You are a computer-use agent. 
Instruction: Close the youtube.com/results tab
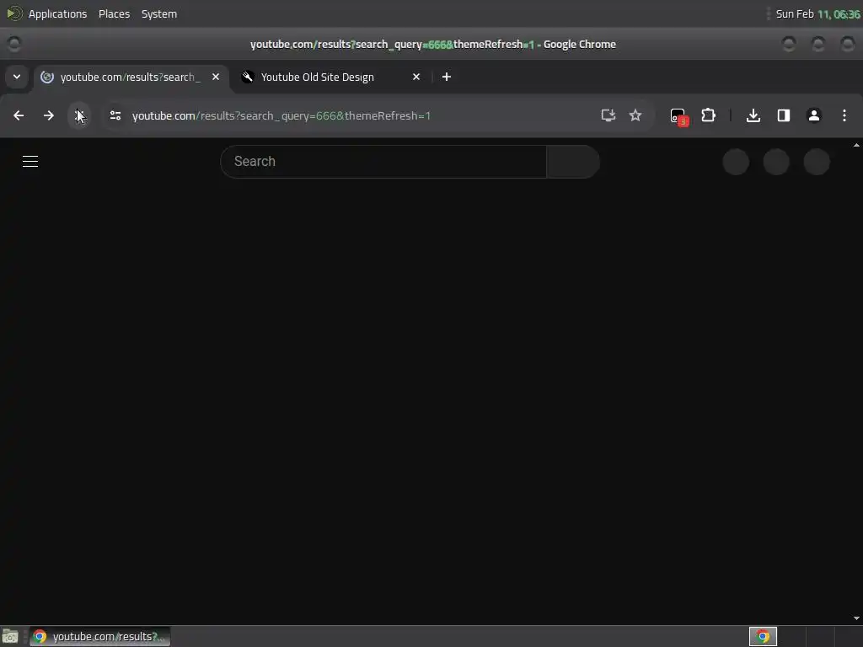click(x=216, y=77)
